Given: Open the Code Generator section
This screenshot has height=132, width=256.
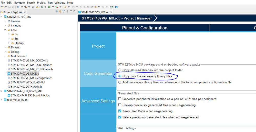Looking at the screenshot, I should click(x=98, y=74).
